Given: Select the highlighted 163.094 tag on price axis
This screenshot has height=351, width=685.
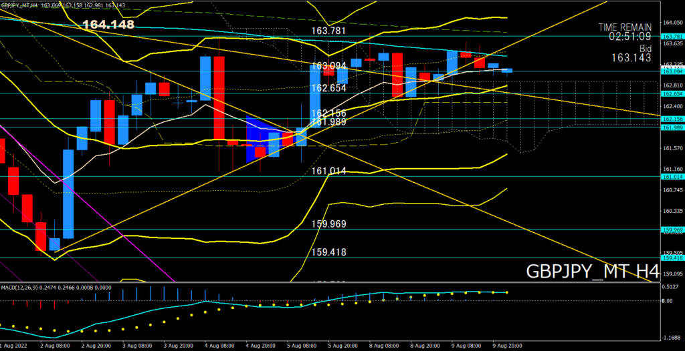Looking at the screenshot, I should click(x=673, y=72).
